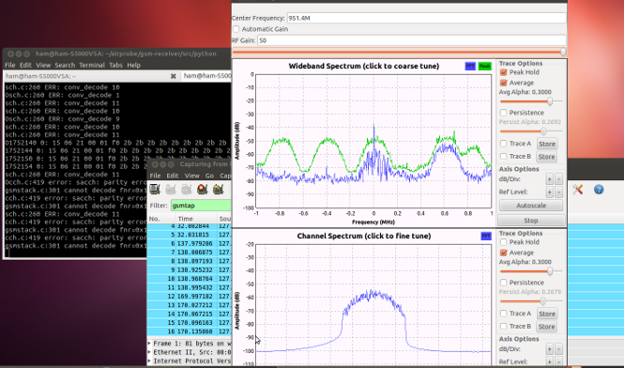The image size is (624, 368).
Task: Click the wideband Avg Alpha slider
Action: (x=531, y=101)
